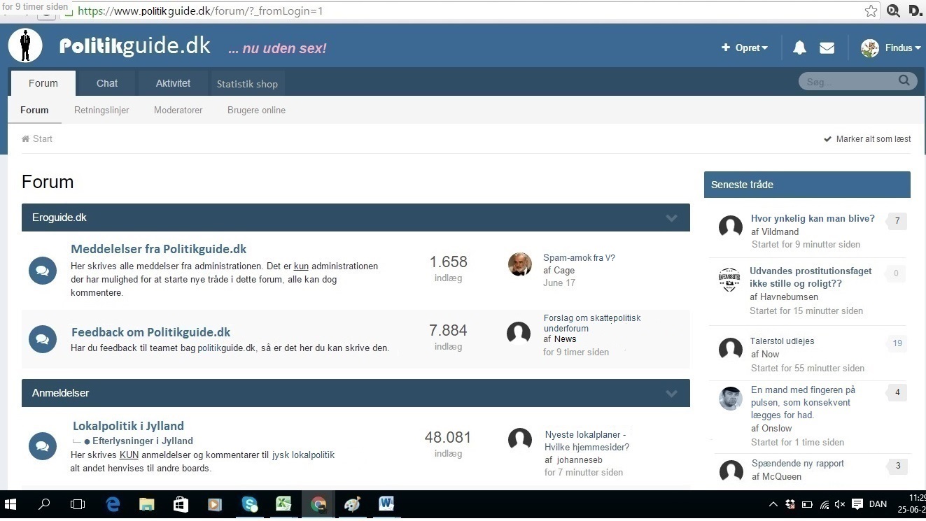
Task: Click Cage's avatar next to Spam-amok fra V?
Action: click(x=519, y=264)
